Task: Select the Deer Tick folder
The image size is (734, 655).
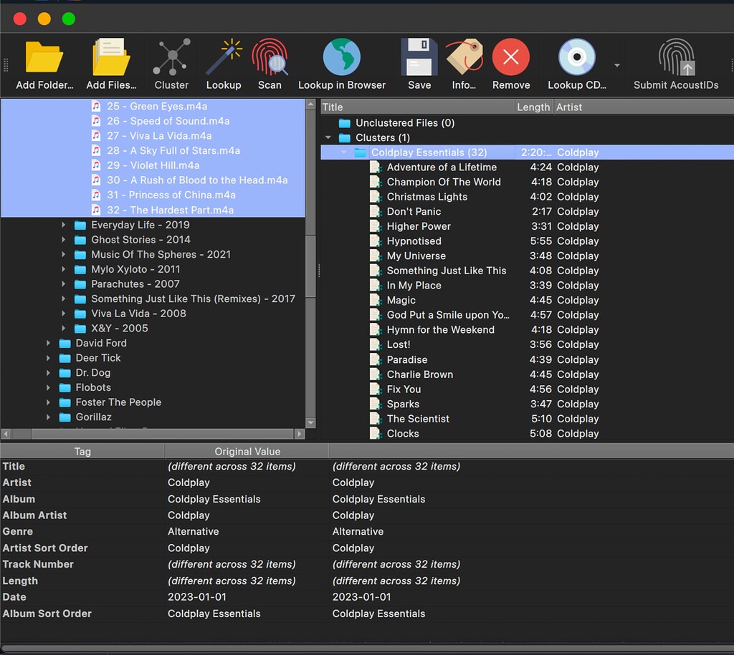Action: [98, 358]
